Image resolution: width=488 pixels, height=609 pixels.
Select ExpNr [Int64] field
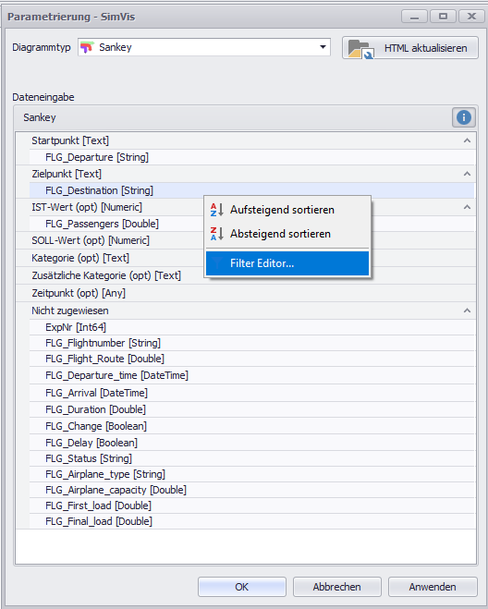252,327
